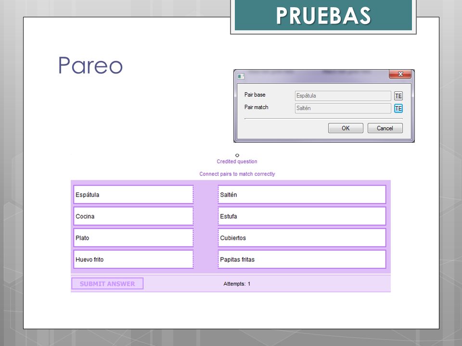Select the Papitas fritas matching box
462x346 pixels.
point(302,259)
